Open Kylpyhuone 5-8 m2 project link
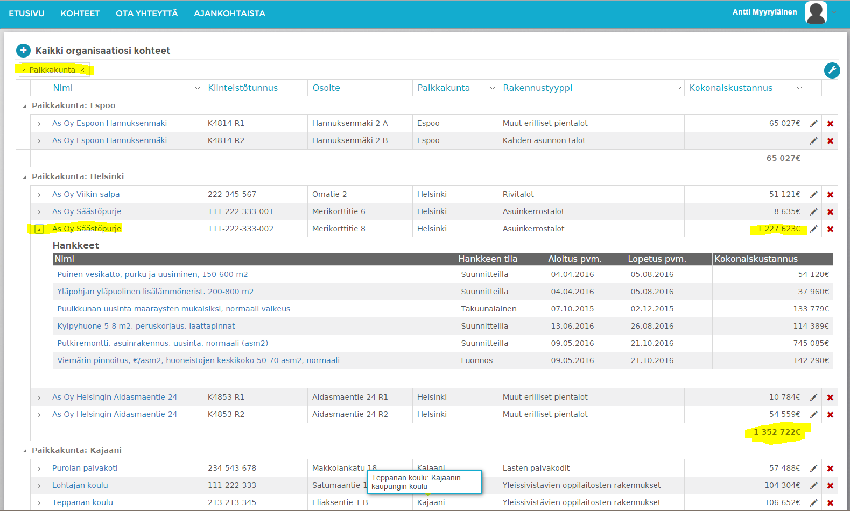 pos(146,326)
